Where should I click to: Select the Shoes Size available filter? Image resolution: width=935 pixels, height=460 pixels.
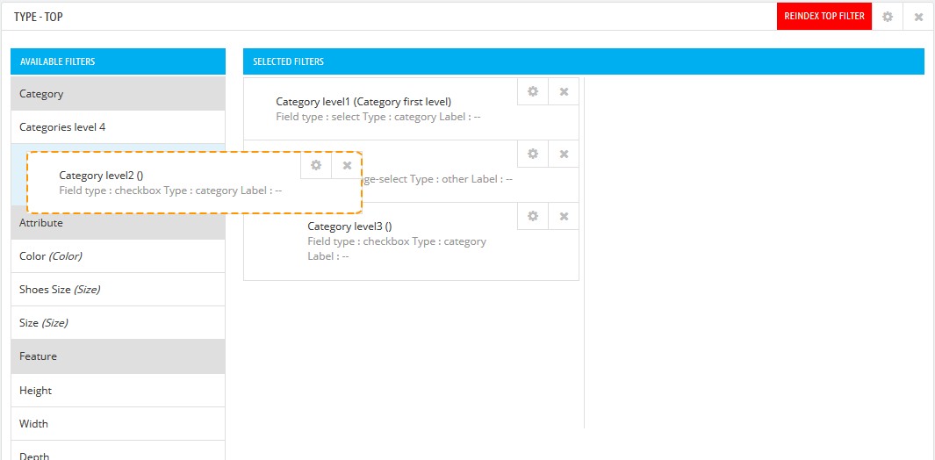point(118,290)
